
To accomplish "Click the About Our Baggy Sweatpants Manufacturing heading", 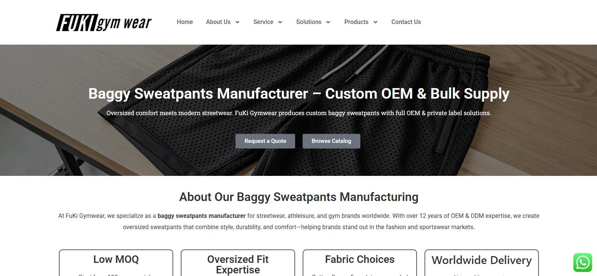I will [x=299, y=197].
